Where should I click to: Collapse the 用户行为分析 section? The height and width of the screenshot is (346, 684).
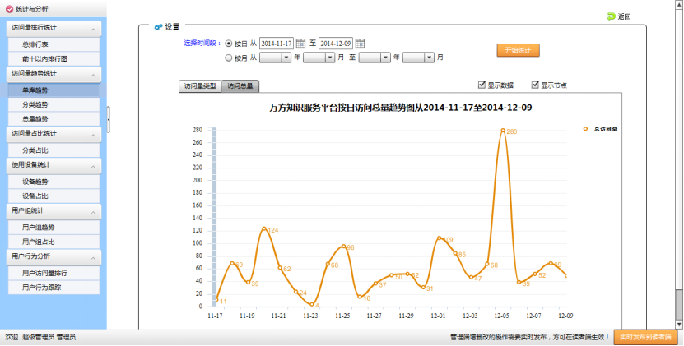click(94, 257)
